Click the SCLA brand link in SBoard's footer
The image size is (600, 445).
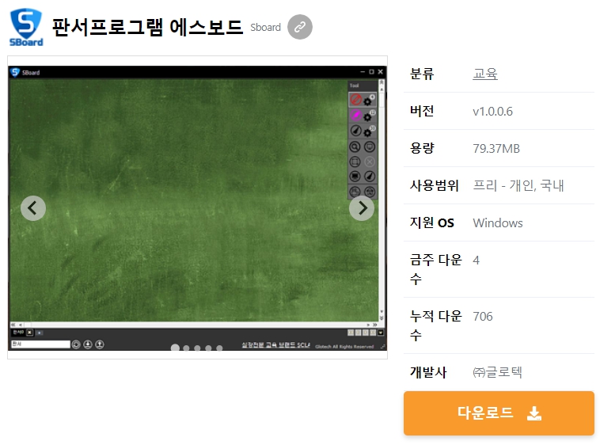click(x=276, y=345)
